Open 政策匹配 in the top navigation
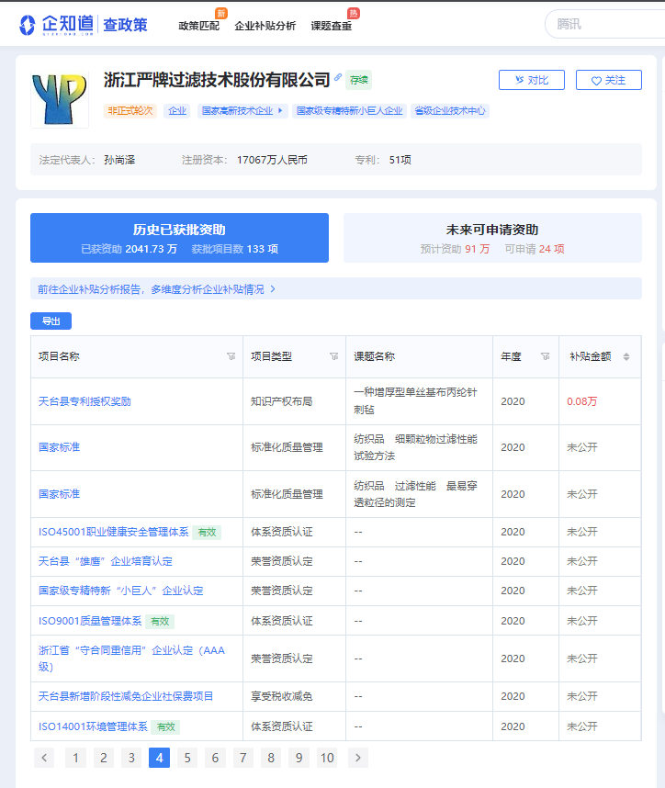 click(199, 26)
